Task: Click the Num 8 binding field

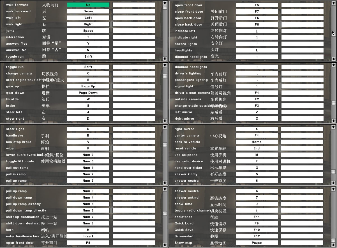Action: 88,223
